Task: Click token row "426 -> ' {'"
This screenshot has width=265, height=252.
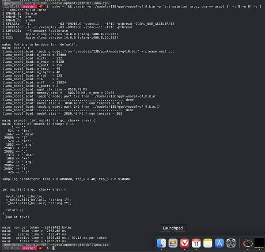Action: tap(19, 172)
